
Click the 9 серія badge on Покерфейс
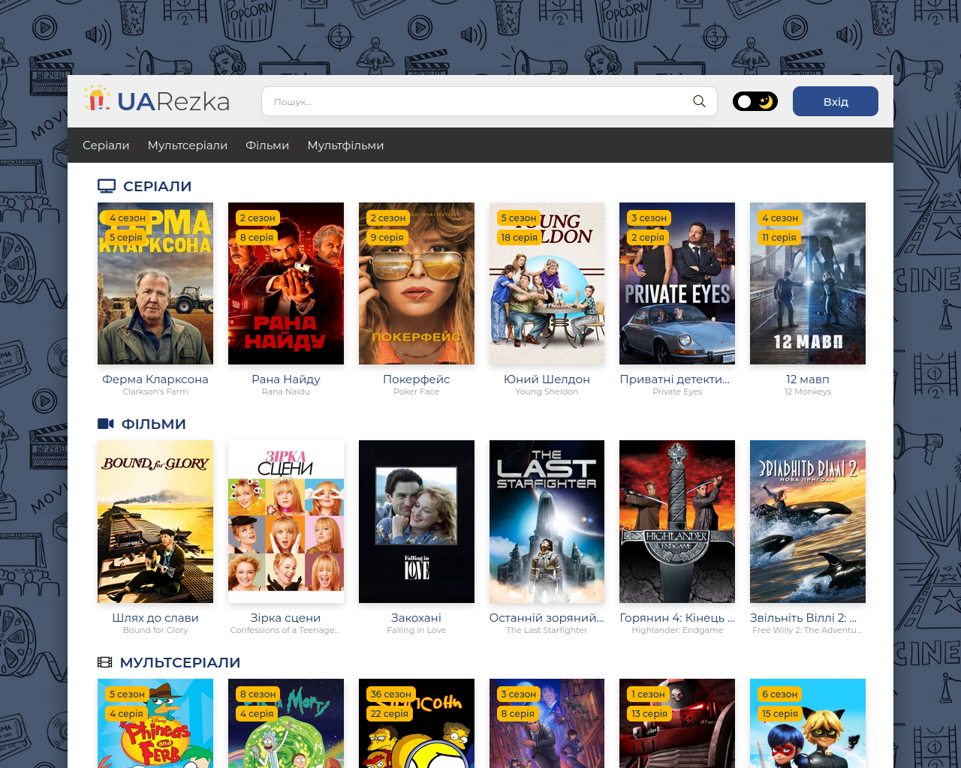coord(387,237)
